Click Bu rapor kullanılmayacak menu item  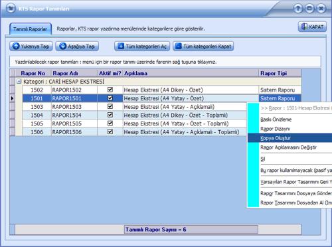(x=290, y=171)
